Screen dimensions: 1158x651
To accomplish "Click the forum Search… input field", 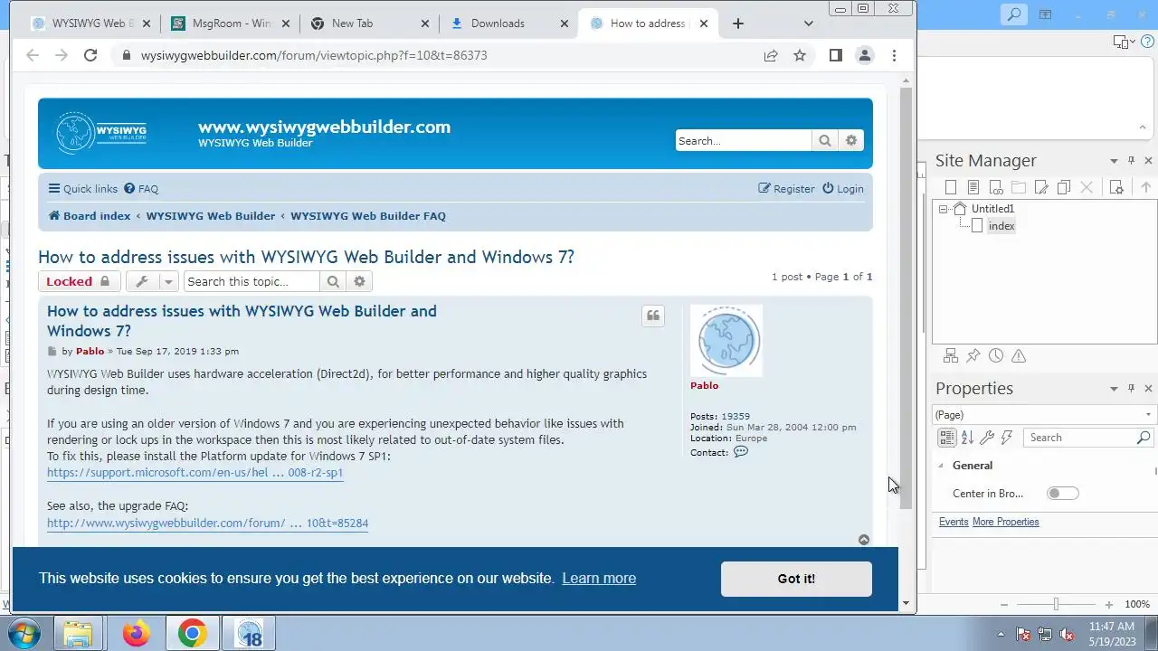I will click(x=743, y=140).
